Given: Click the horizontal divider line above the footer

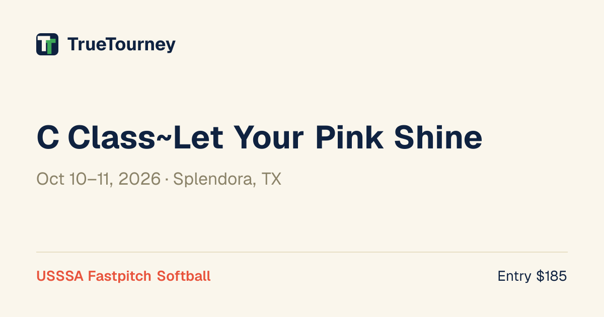Looking at the screenshot, I should pos(302,252).
